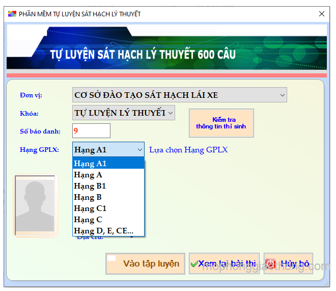Open the Khóa combo box
Viewport: 336px width, 291px height.
point(170,113)
